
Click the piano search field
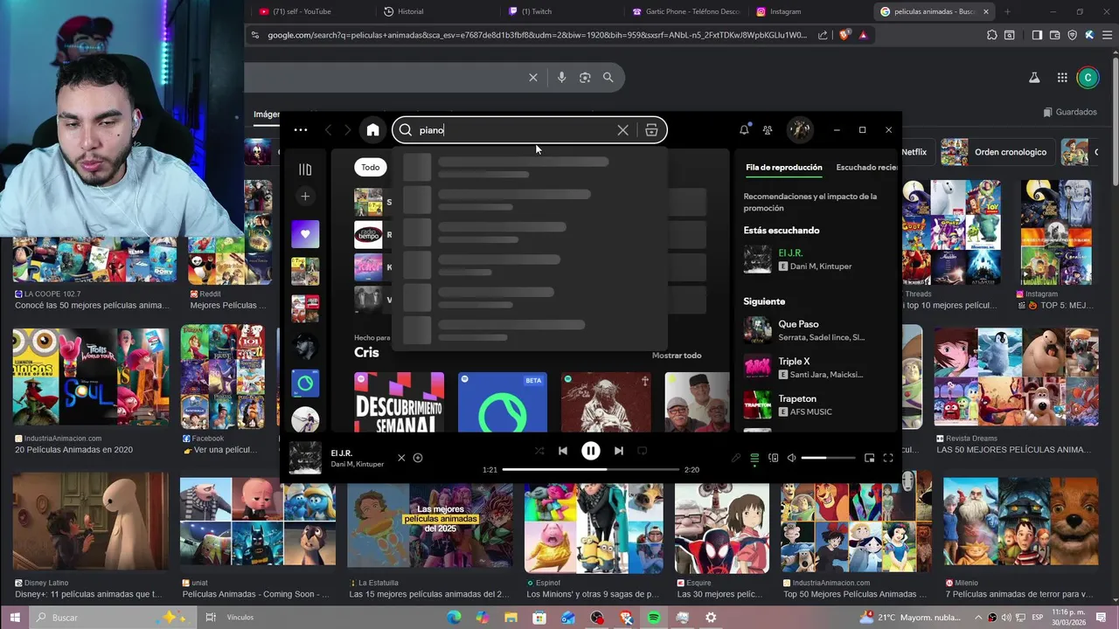(x=516, y=130)
